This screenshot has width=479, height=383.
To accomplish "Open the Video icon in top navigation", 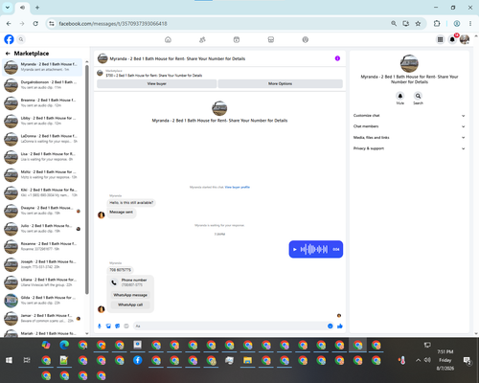I will point(237,39).
